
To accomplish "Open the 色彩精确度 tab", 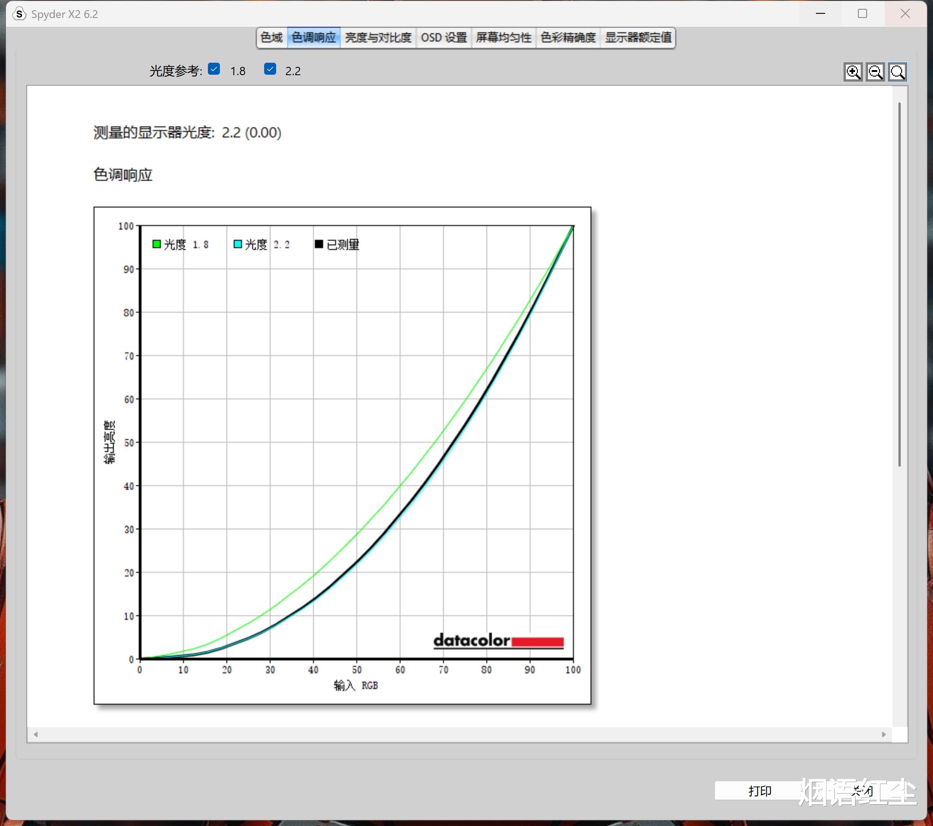I will coord(568,37).
